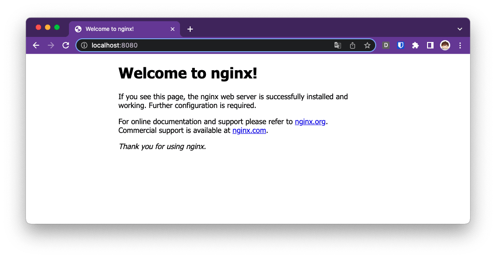Open the translate page icon

(x=337, y=45)
